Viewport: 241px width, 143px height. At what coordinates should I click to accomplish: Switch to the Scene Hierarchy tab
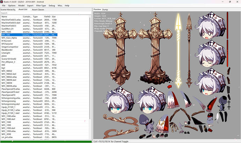(x=8, y=9)
